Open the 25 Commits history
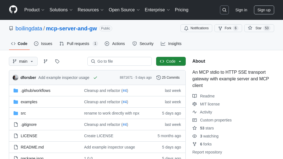 click(x=168, y=78)
